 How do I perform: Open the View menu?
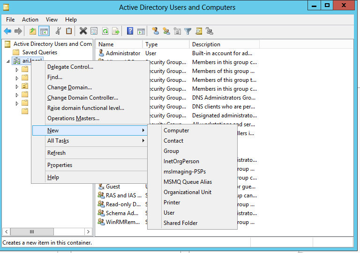click(x=52, y=20)
